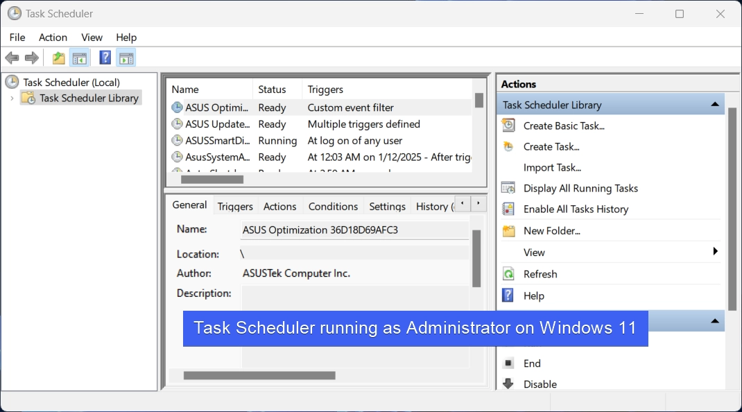Click the Help icon in Actions pane
This screenshot has height=412, width=742.
508,295
